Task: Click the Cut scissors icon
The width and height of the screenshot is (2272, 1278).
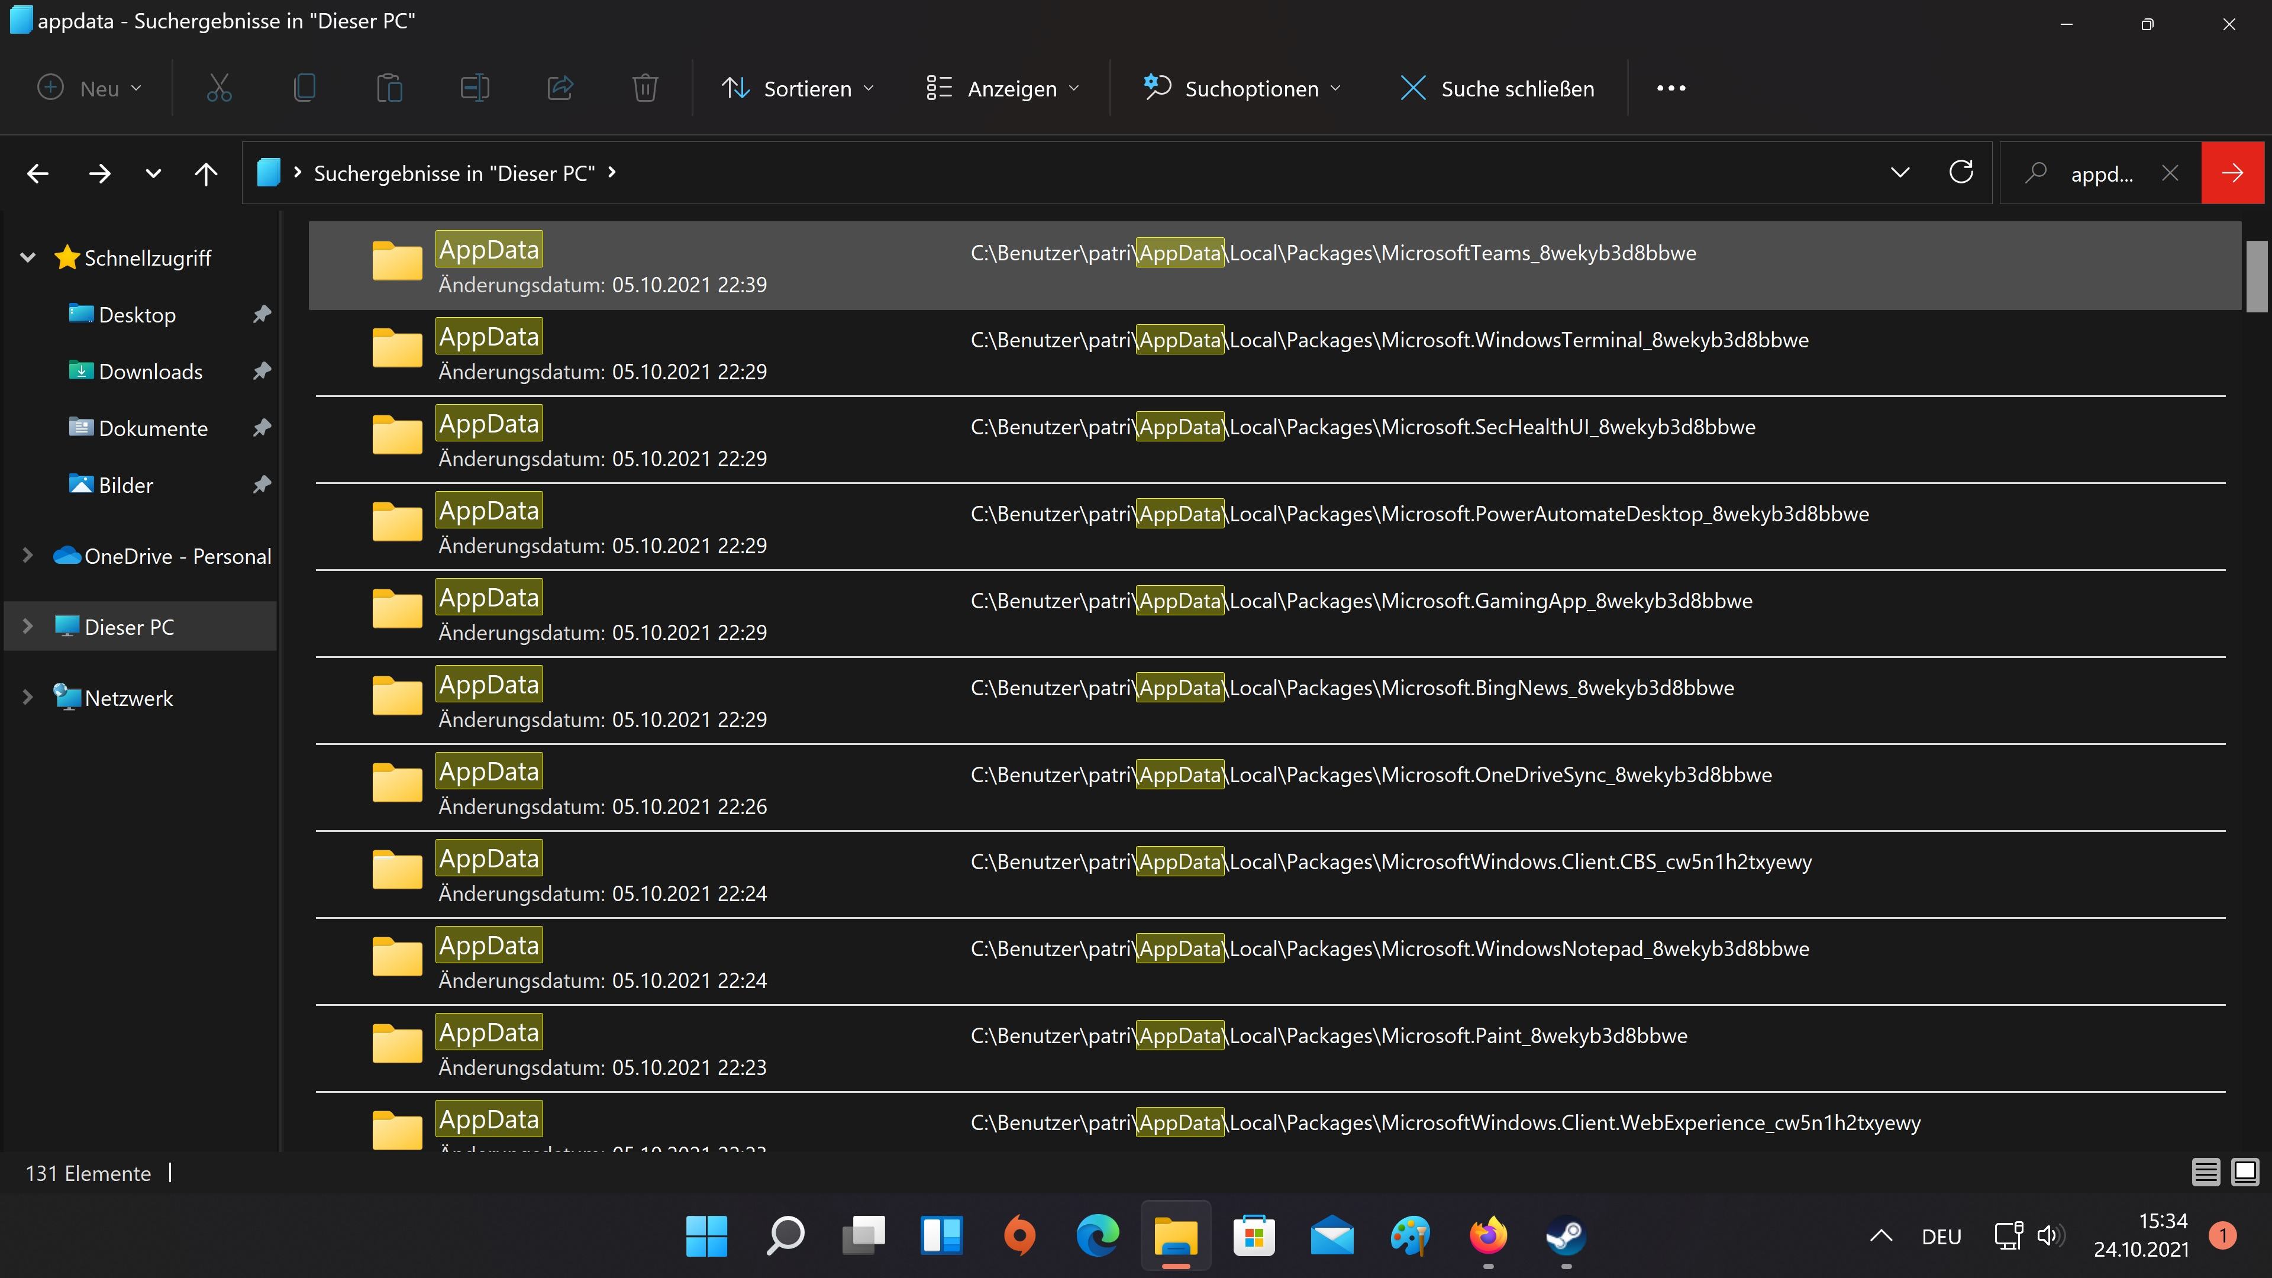Action: coord(219,88)
